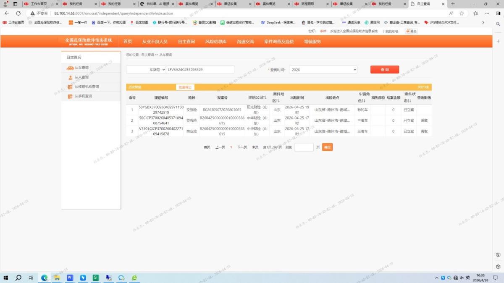Focus the VIN number input field
Screen dimensions: 504x283
click(200, 70)
